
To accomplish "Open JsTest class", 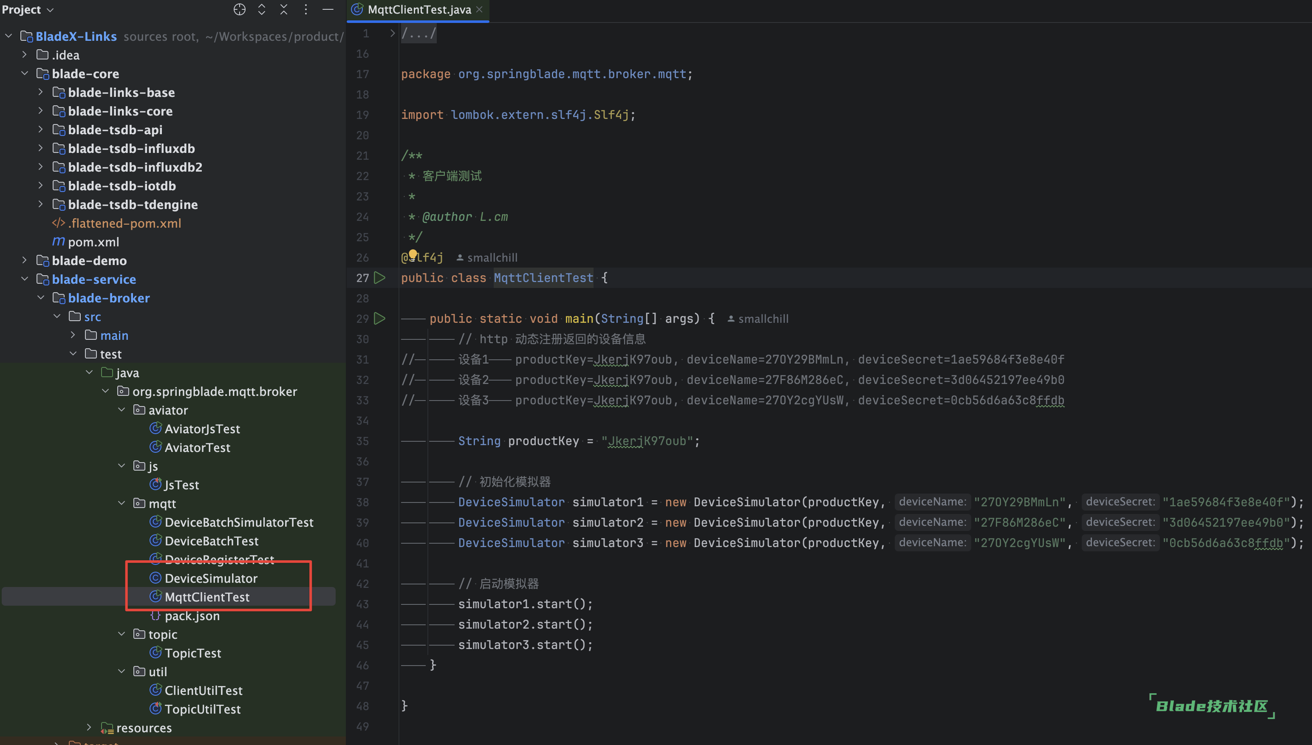I will coord(174,485).
